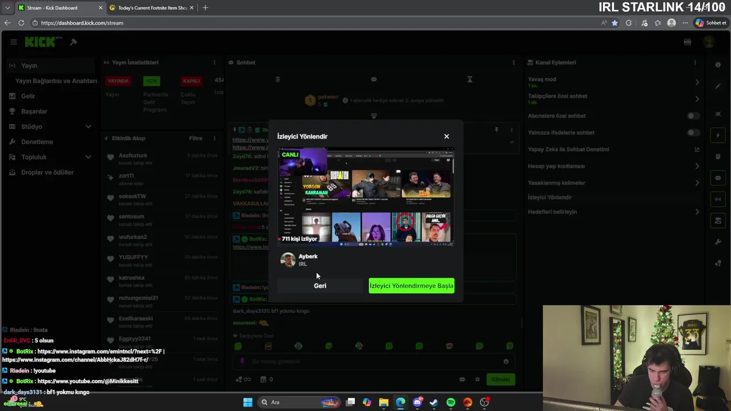The width and height of the screenshot is (731, 411).
Task: Click the Geri button
Action: coord(320,285)
